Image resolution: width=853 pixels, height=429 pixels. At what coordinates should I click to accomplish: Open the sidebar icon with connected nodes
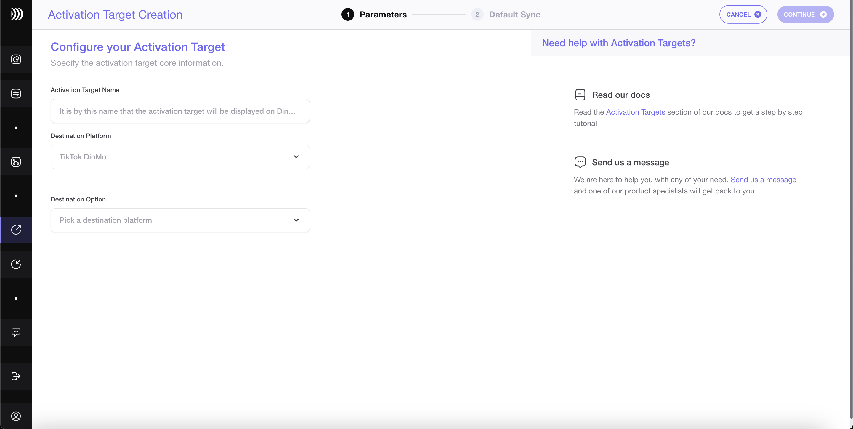coord(16,162)
